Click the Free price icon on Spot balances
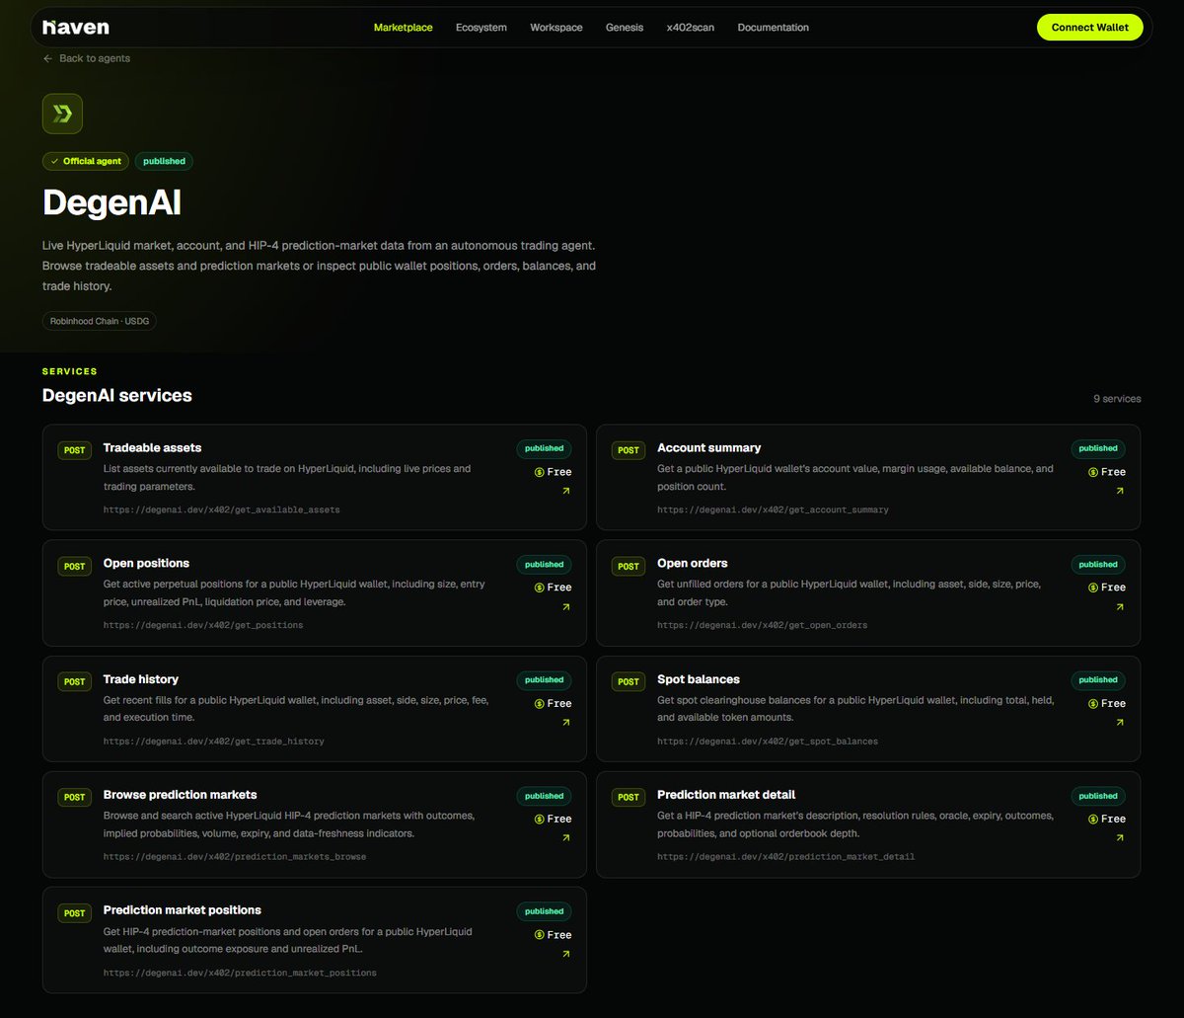This screenshot has width=1184, height=1018. pos(1093,704)
